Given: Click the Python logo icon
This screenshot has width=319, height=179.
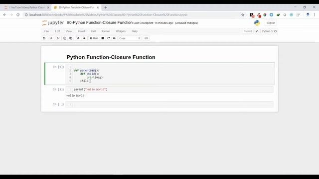Looking at the screenshot, I should [x=257, y=23].
